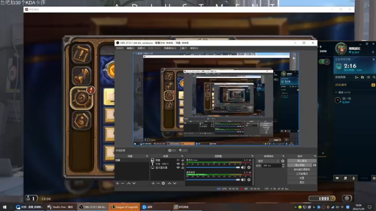
Task: Switch to League of Legends in the taskbar
Action: 125,207
